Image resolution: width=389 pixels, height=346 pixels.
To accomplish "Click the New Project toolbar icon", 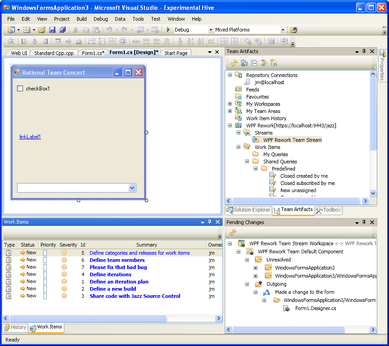I will [11, 30].
